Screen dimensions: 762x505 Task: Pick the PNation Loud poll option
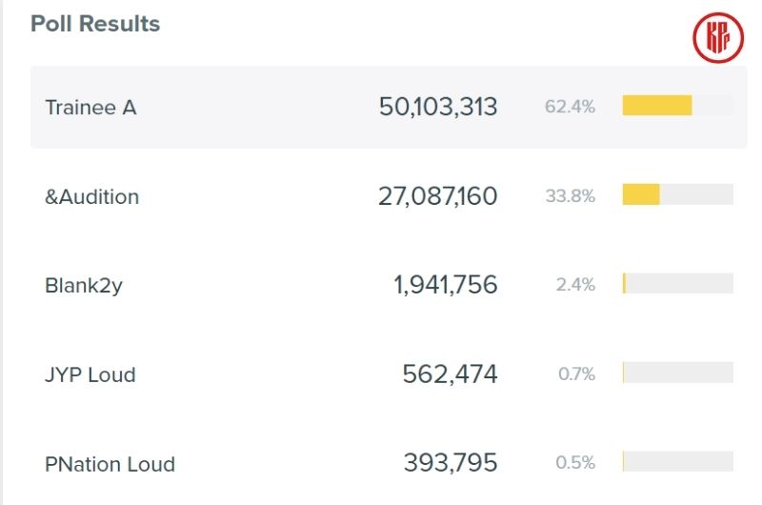pyautogui.click(x=110, y=464)
